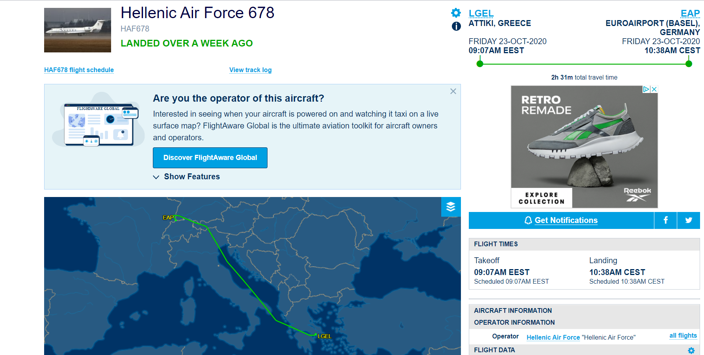The image size is (704, 355).
Task: Open the LGEL airport link
Action: 481,13
